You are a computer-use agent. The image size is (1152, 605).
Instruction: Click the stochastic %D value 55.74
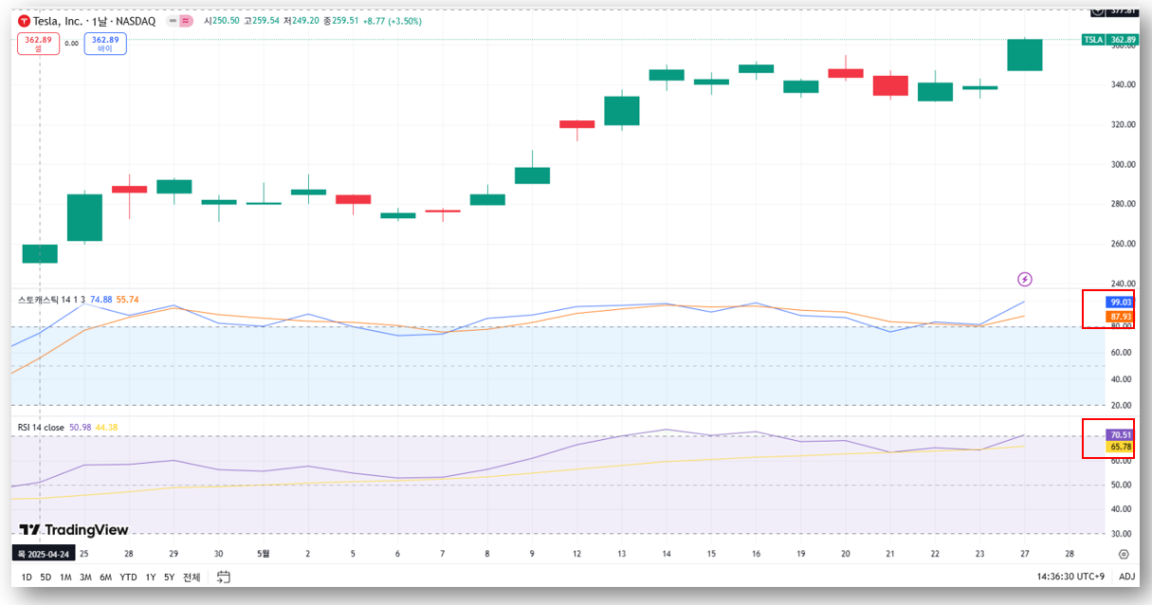(128, 299)
